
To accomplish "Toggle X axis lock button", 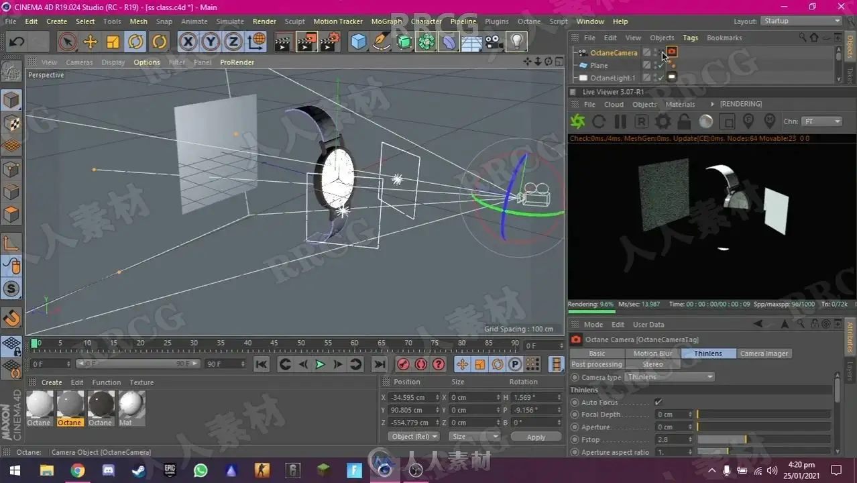I will 188,42.
